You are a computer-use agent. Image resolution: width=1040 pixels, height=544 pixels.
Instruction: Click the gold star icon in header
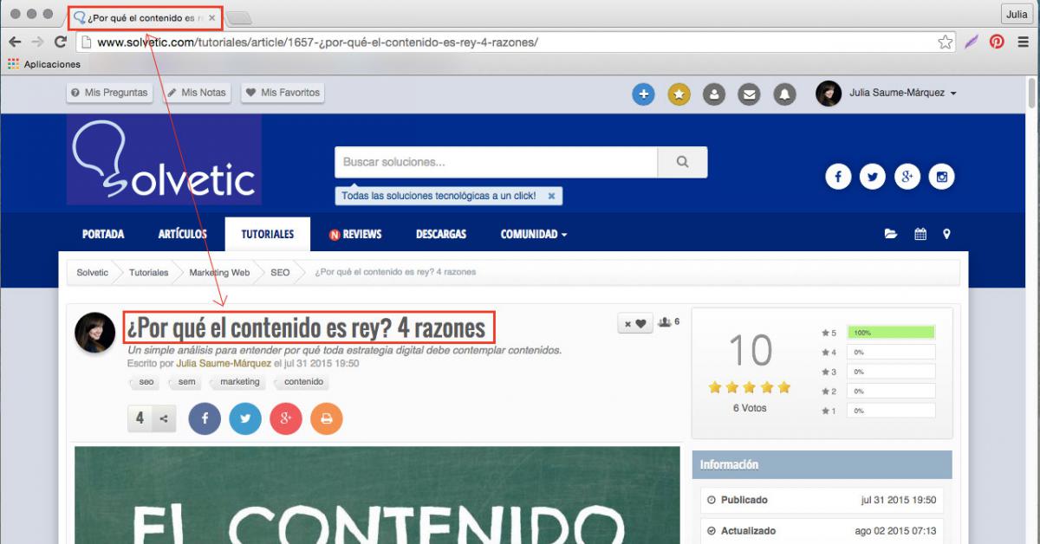[679, 94]
